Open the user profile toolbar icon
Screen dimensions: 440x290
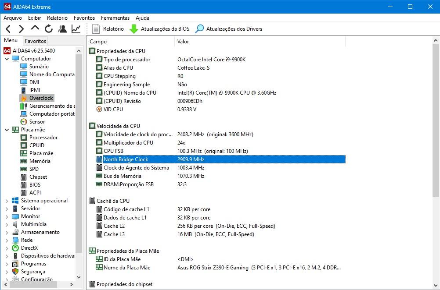(62, 29)
